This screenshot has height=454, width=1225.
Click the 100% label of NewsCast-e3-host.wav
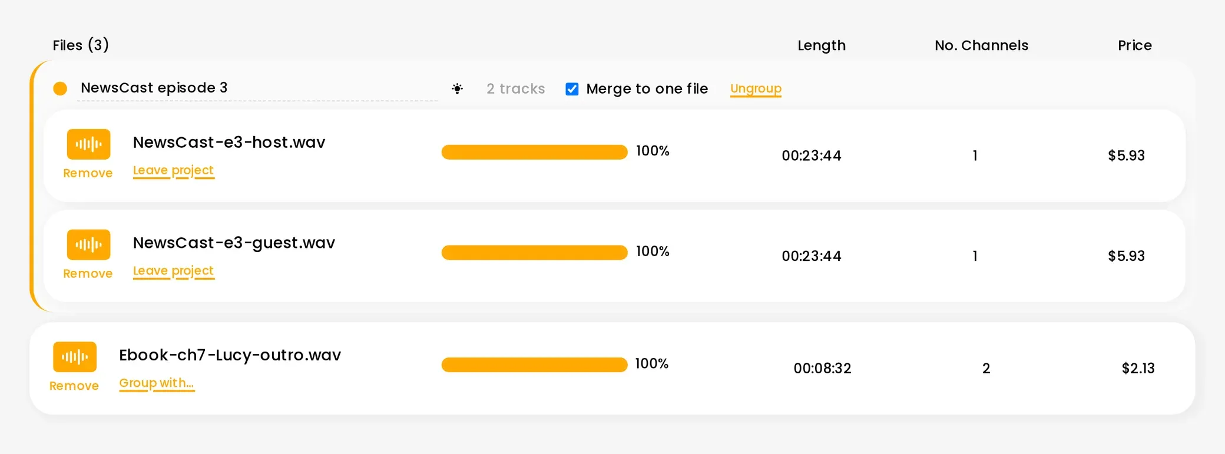[653, 151]
